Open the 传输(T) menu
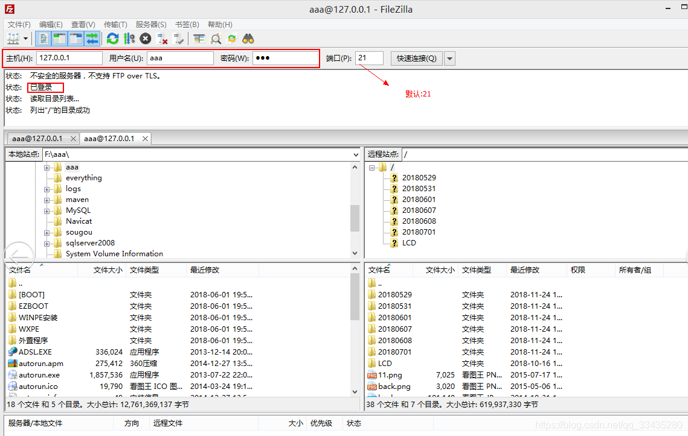This screenshot has height=436, width=688. pos(115,25)
